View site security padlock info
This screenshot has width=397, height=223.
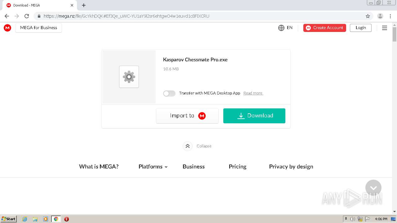(39, 16)
